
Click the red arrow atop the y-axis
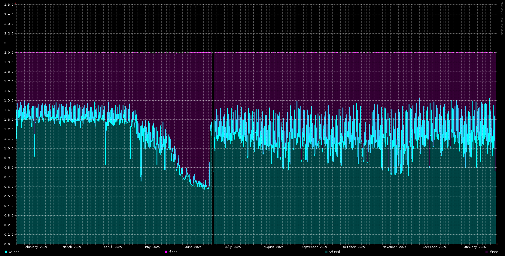point(15,3)
